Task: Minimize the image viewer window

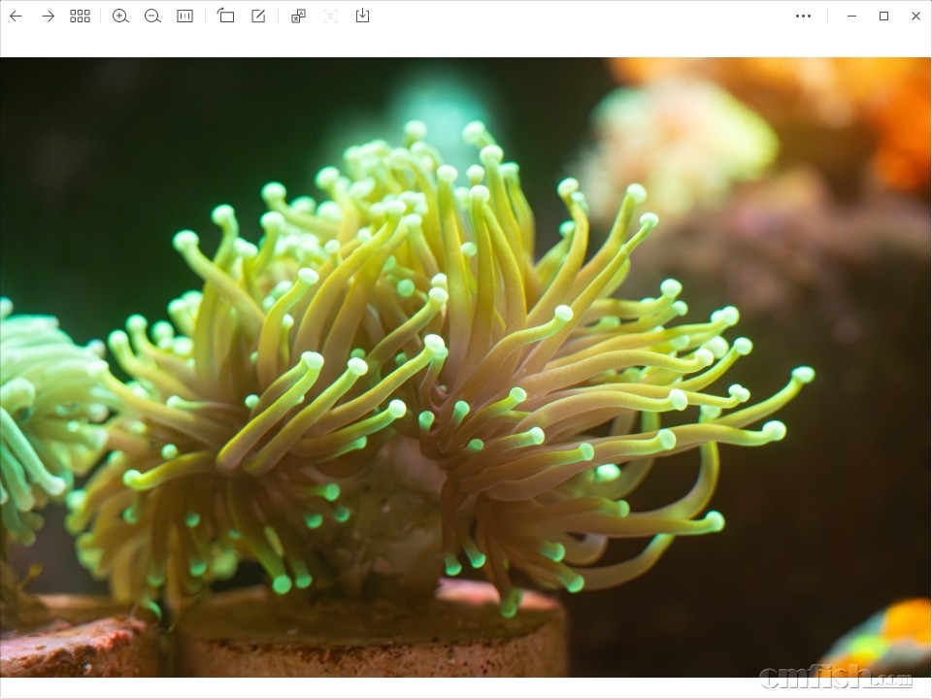Action: 851,16
